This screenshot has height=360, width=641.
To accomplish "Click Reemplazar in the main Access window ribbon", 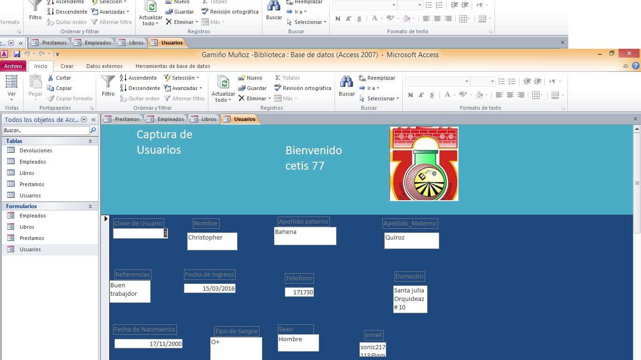I will coord(377,78).
